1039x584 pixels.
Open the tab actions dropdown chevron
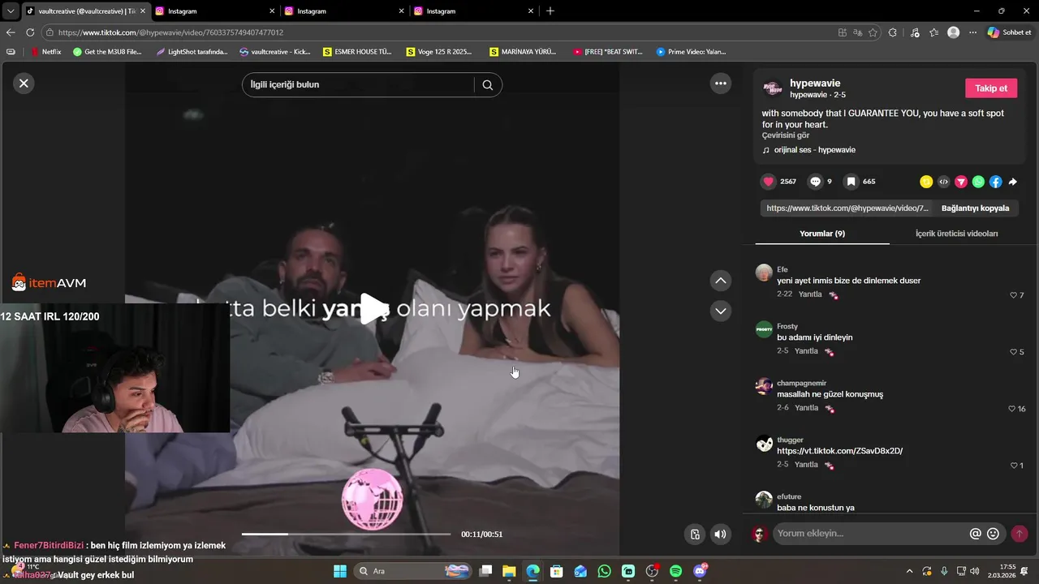tap(11, 11)
